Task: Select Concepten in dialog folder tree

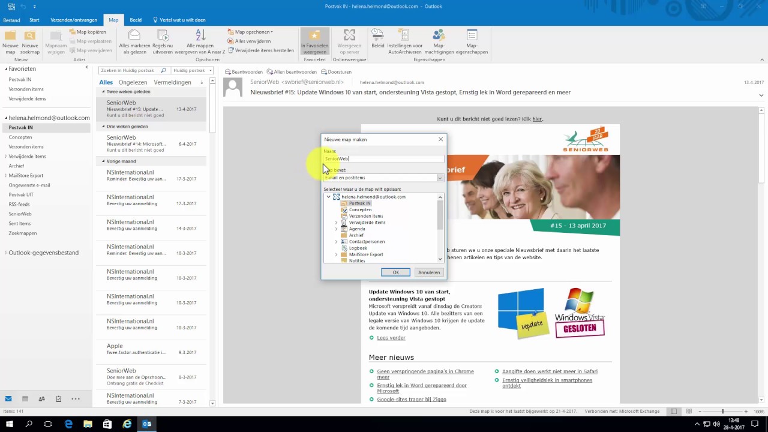Action: pos(360,209)
